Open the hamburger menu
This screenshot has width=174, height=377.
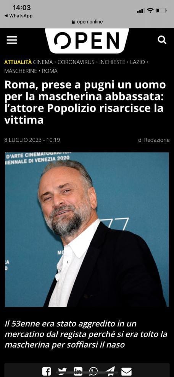(x=12, y=40)
